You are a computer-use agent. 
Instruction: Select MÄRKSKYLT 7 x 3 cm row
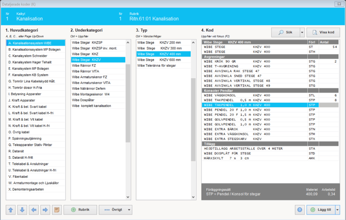pyautogui.click(x=270, y=158)
